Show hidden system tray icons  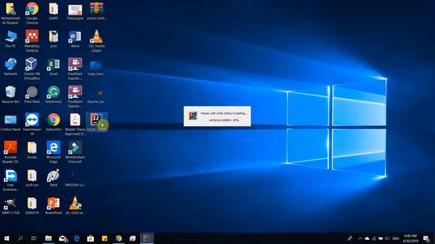click(360, 238)
